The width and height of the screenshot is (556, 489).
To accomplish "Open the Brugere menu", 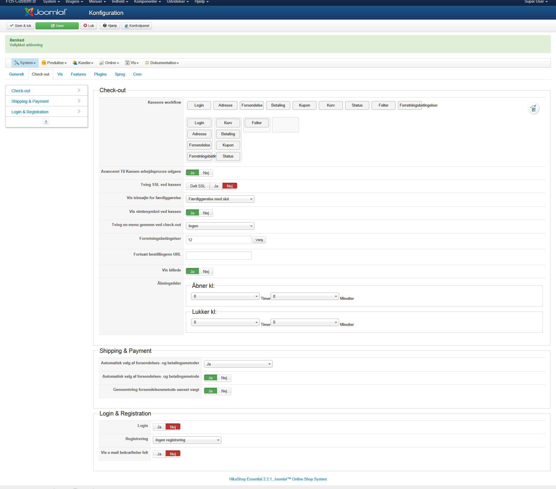I will [74, 2].
